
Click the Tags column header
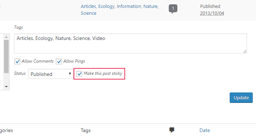pos(85,130)
